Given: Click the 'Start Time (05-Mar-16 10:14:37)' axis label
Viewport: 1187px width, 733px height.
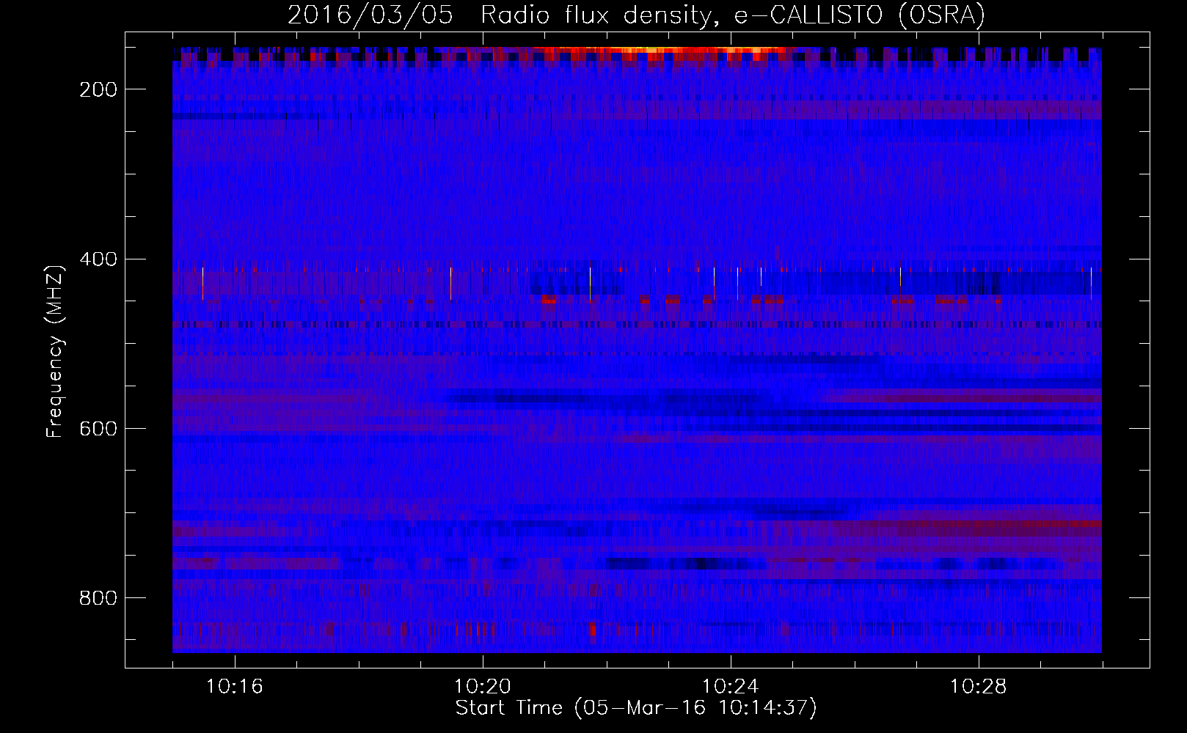Looking at the screenshot, I should [636, 708].
